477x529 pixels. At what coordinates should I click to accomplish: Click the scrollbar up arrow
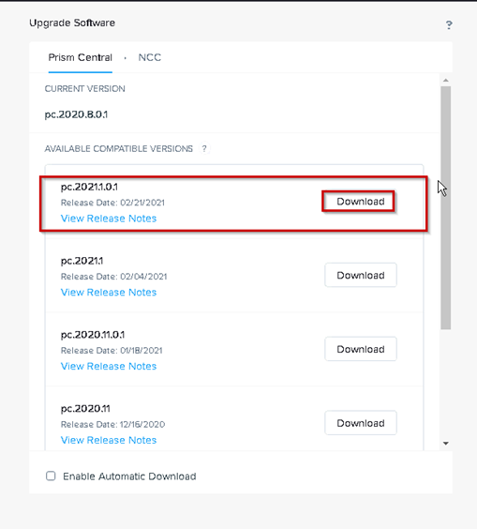point(446,81)
